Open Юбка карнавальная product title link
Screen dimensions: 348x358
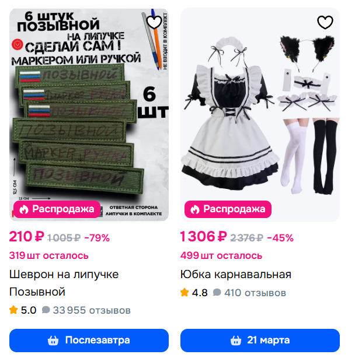click(x=235, y=275)
